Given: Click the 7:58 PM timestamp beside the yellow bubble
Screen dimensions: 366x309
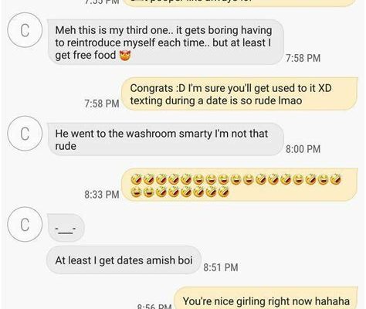Looking at the screenshot, I should tap(102, 104).
